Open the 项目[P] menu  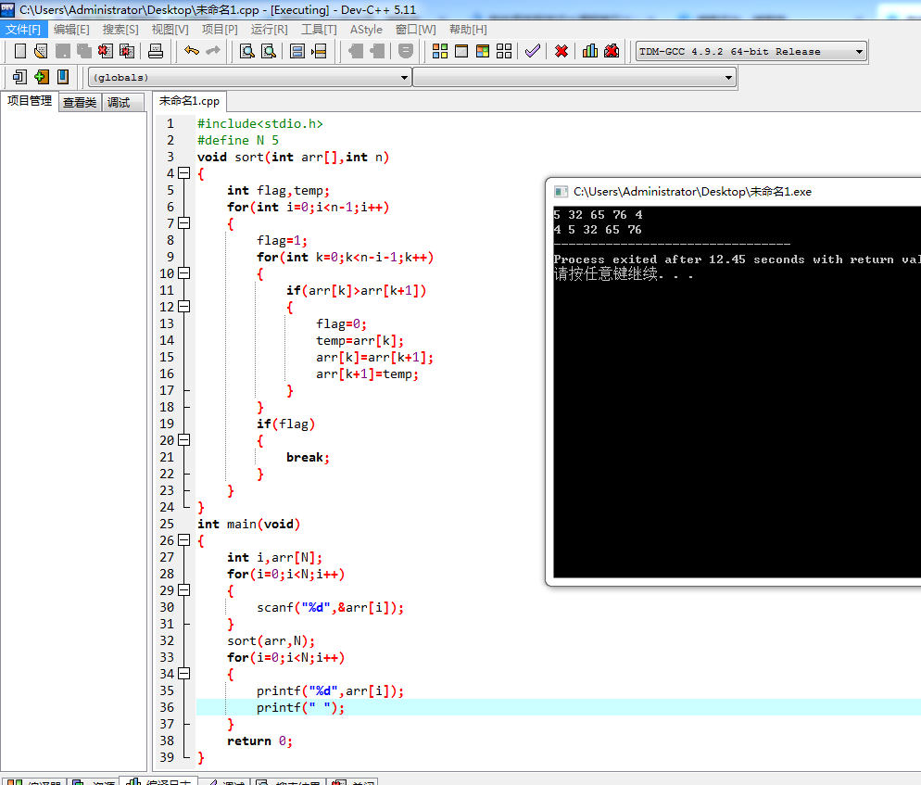pos(220,30)
